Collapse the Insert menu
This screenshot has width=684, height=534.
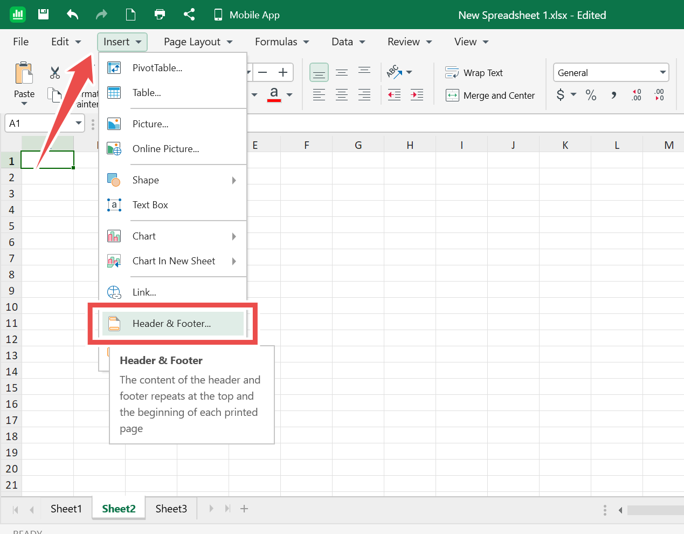click(122, 42)
